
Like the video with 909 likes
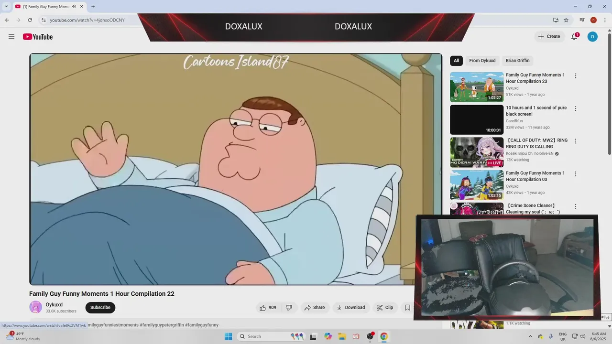click(x=268, y=308)
